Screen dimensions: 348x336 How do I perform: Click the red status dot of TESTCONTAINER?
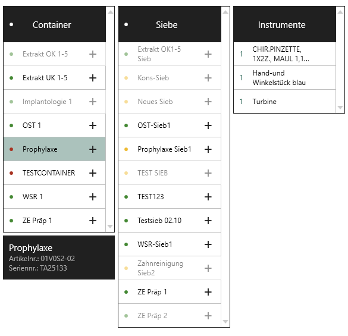[x=11, y=173]
